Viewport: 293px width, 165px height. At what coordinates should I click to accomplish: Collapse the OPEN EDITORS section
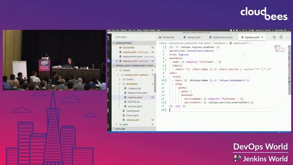[134, 43]
